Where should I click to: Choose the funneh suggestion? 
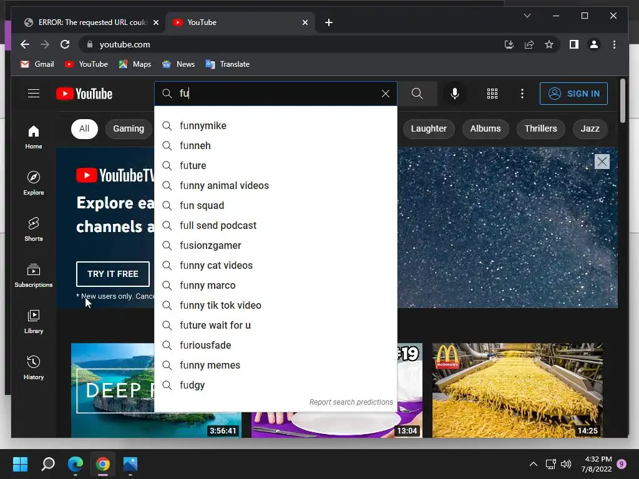tap(276, 145)
